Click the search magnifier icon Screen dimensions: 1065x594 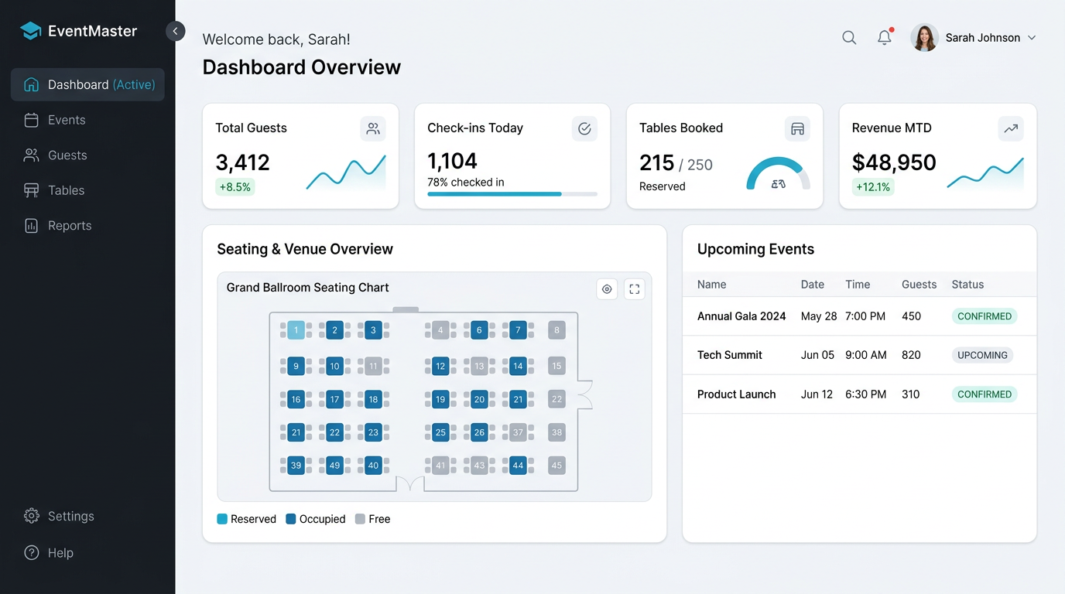tap(849, 38)
